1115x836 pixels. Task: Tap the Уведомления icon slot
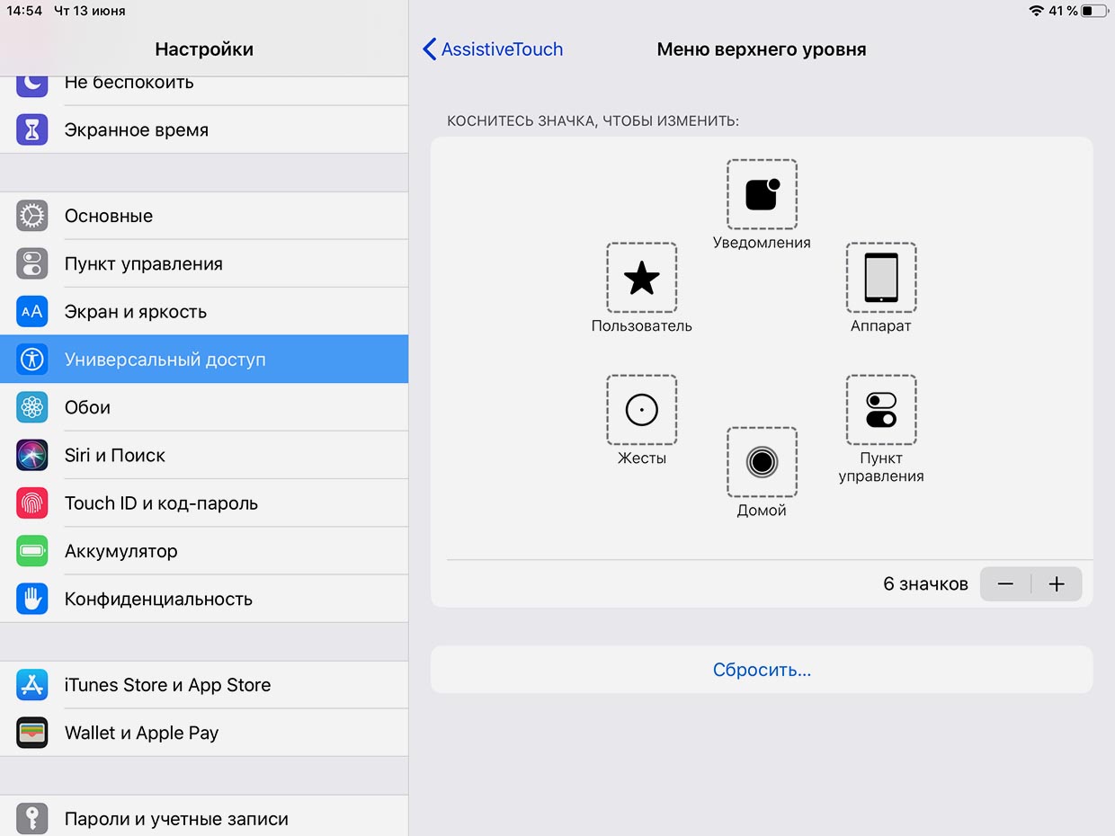click(x=762, y=194)
